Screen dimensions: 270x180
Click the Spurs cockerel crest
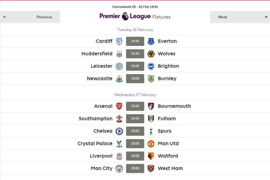pos(151,131)
